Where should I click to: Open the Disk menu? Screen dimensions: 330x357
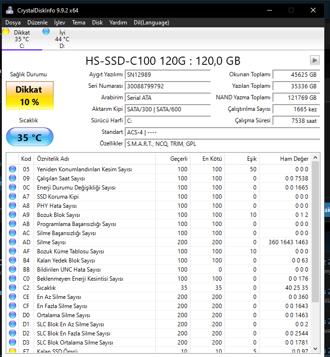point(97,23)
